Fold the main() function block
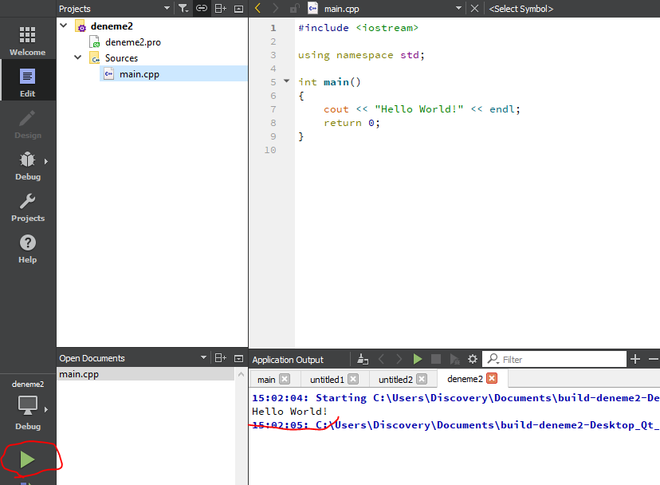 (287, 81)
